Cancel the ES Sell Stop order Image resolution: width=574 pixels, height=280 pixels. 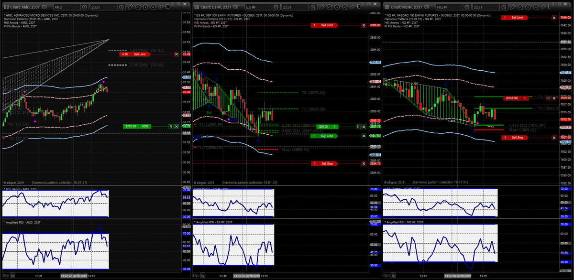pyautogui.click(x=364, y=163)
